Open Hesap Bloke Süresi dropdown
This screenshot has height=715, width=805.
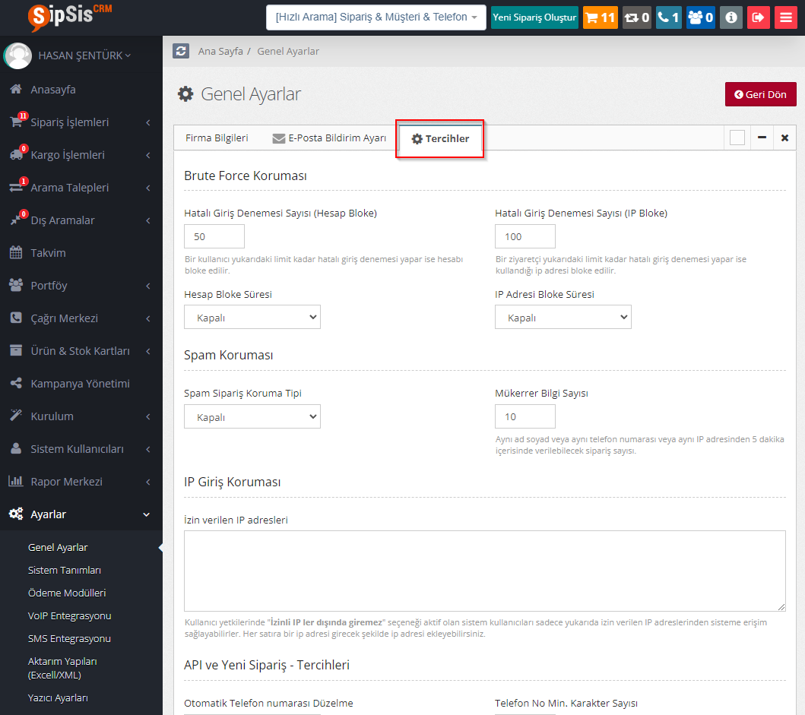(x=252, y=318)
